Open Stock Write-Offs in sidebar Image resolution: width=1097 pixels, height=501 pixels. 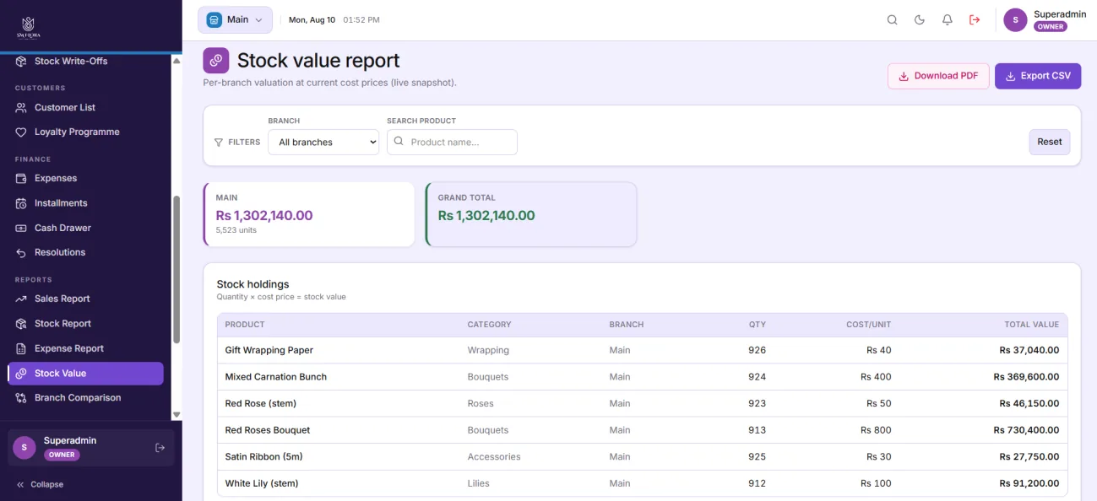pyautogui.click(x=71, y=62)
